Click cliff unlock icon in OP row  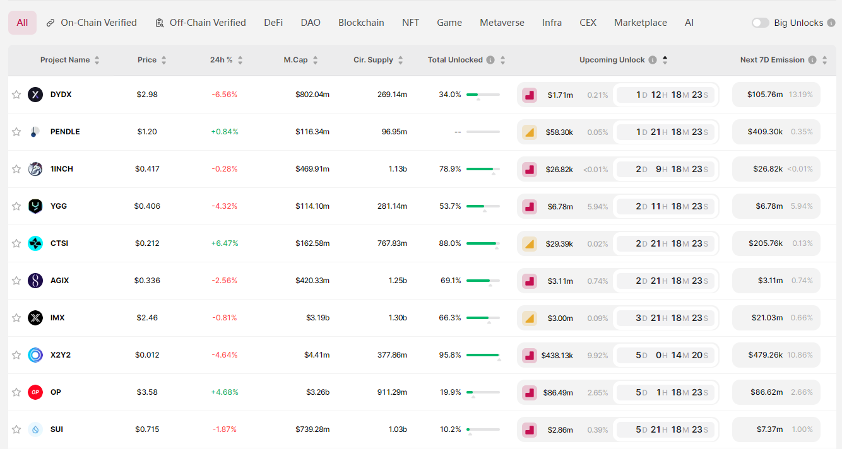click(530, 393)
